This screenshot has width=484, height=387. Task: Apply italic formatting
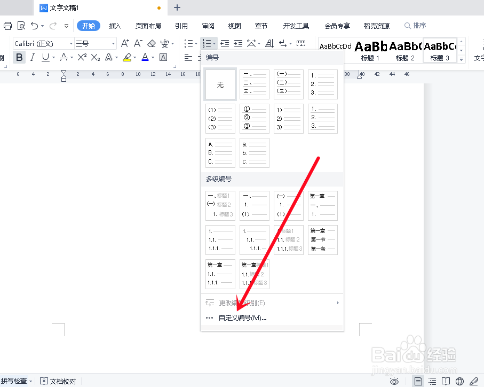pos(33,57)
